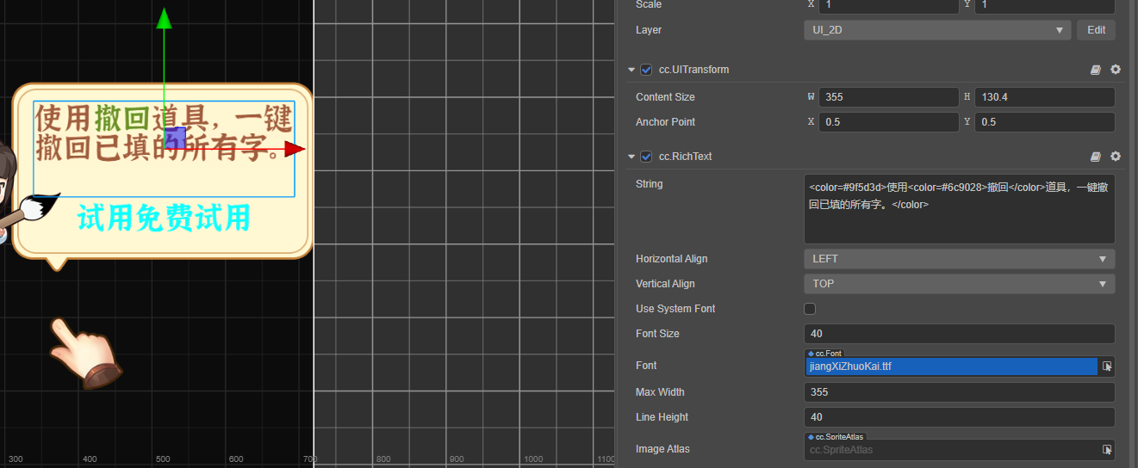This screenshot has height=468, width=1138.
Task: Click the blue square gizmo handle
Action: coord(176,137)
